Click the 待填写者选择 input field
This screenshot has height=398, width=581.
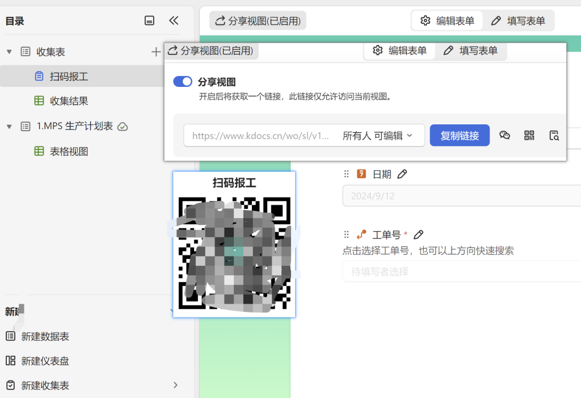coord(462,271)
